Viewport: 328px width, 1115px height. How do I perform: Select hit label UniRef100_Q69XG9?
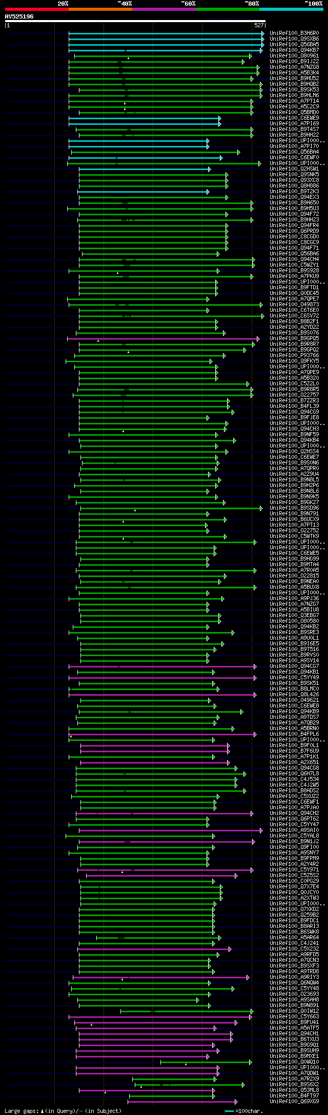coord(294,1102)
